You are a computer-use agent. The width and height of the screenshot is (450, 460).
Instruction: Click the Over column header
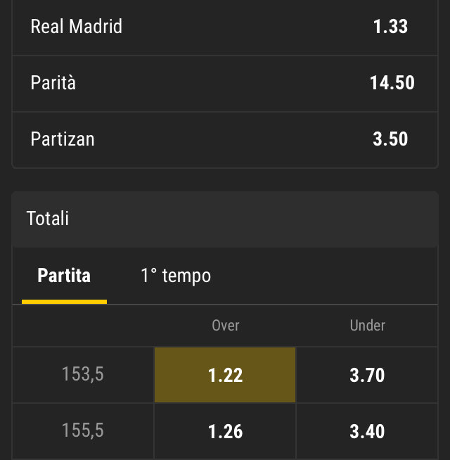pos(226,325)
